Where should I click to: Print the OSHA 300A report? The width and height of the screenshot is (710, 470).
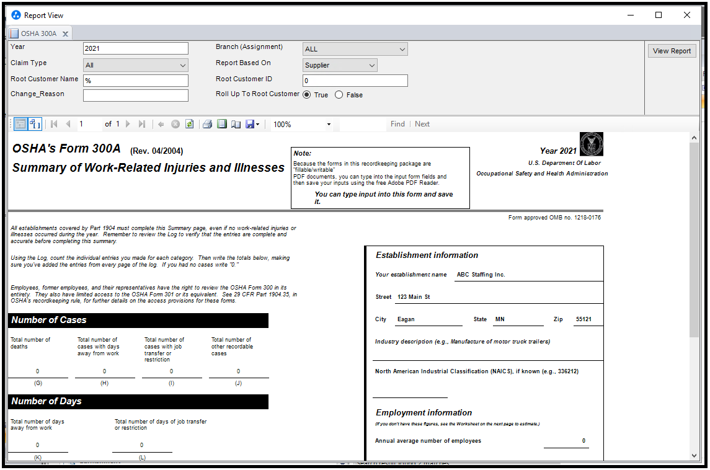point(207,124)
